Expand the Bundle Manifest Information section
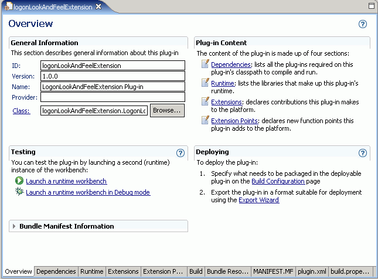378x279 pixels. 14,226
